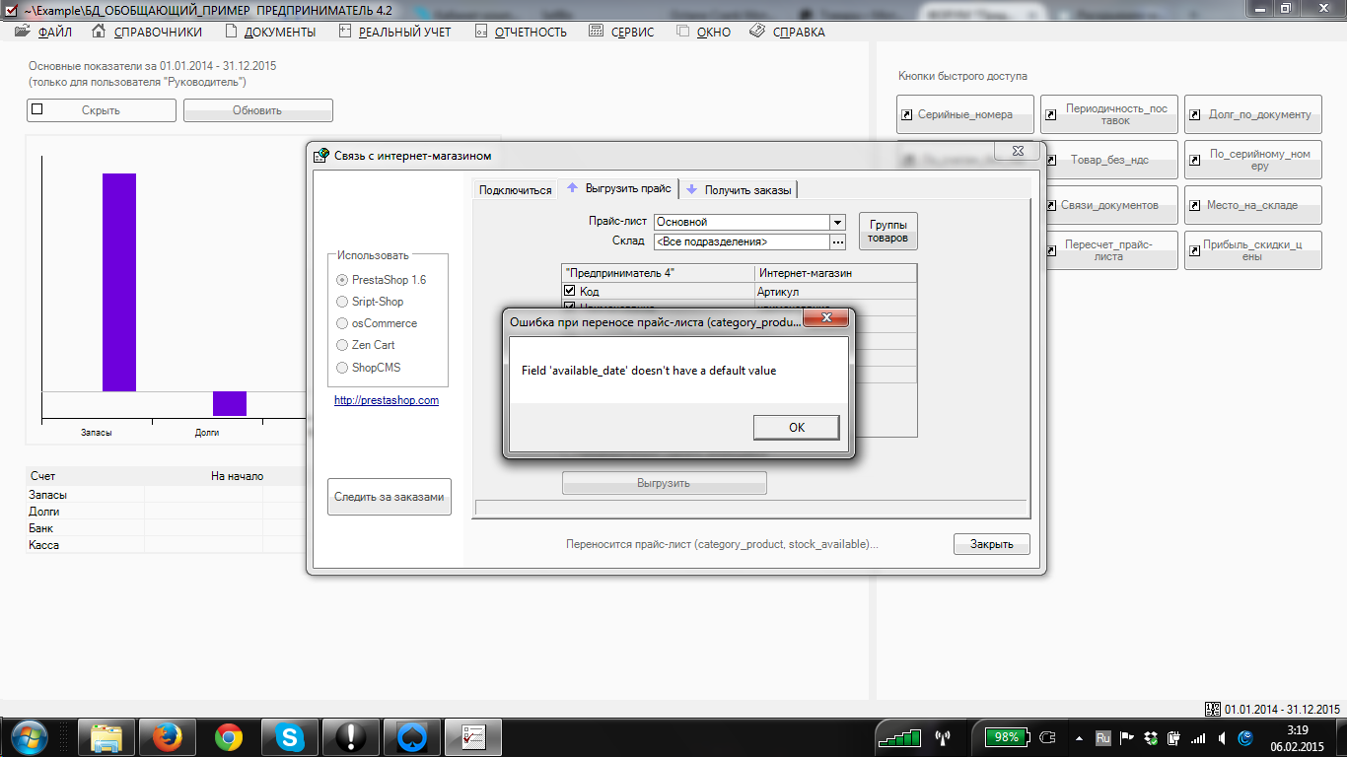The width and height of the screenshot is (1347, 757).
Task: Click the 98% battery indicator
Action: (1006, 737)
